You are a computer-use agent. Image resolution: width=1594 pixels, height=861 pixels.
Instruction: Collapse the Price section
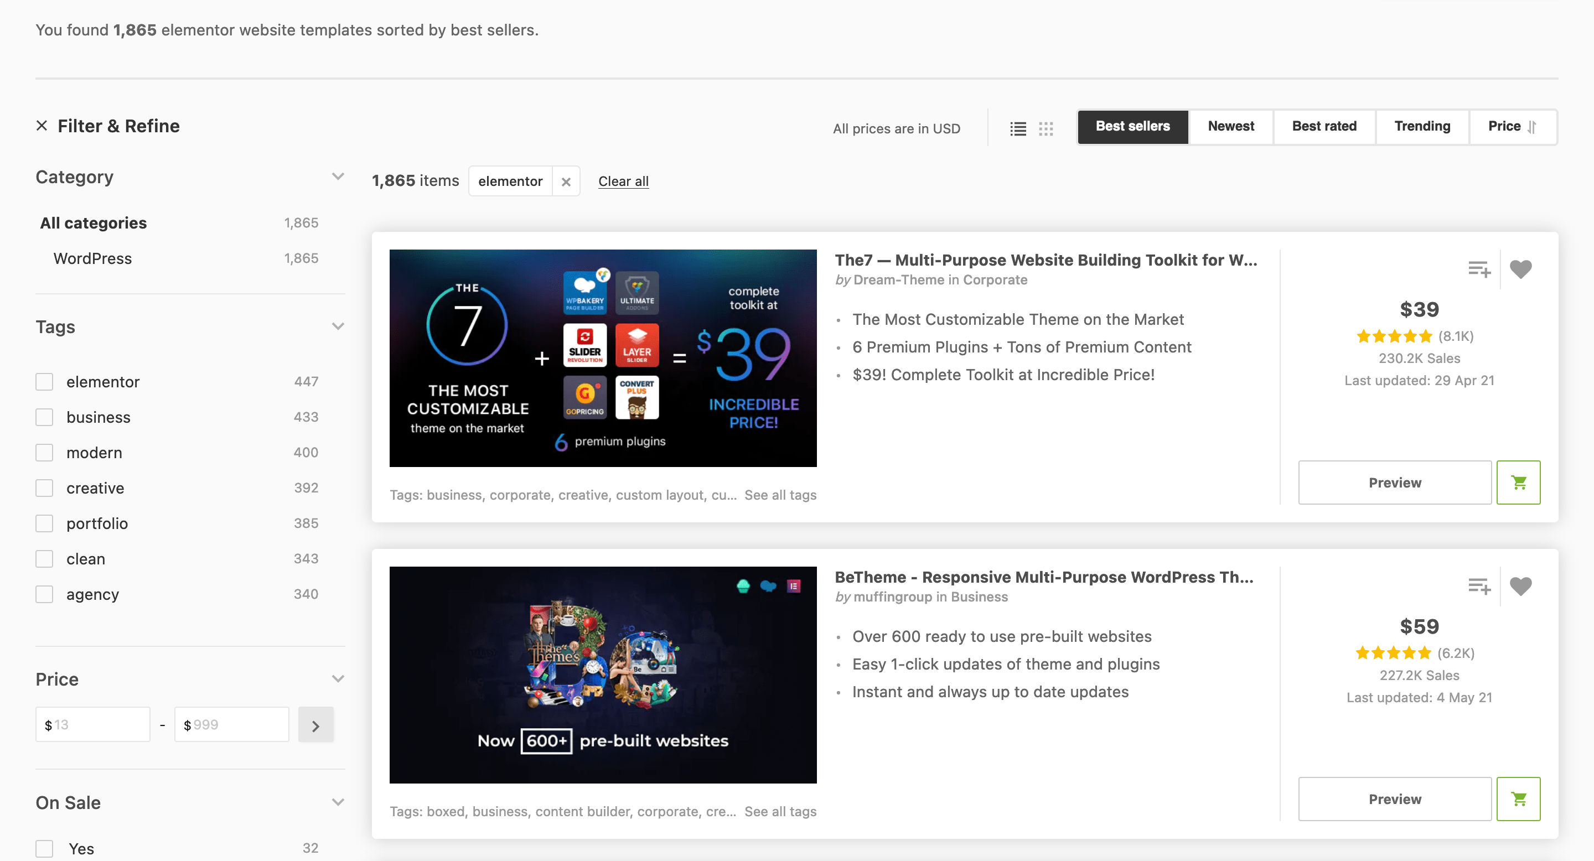338,678
